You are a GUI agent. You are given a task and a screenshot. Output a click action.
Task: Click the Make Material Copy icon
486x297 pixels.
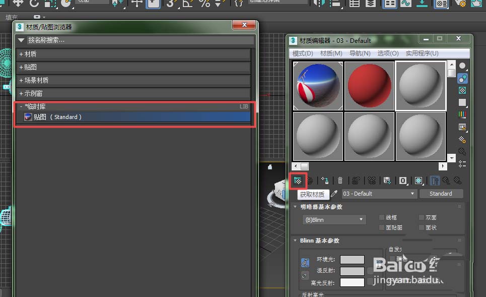pos(356,181)
